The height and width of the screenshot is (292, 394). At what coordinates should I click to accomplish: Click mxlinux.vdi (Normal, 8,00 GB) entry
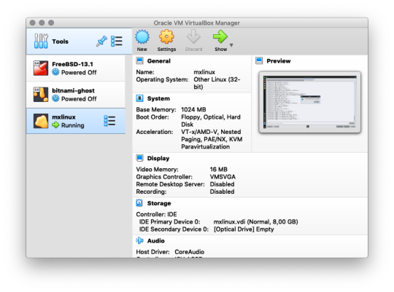(x=256, y=222)
